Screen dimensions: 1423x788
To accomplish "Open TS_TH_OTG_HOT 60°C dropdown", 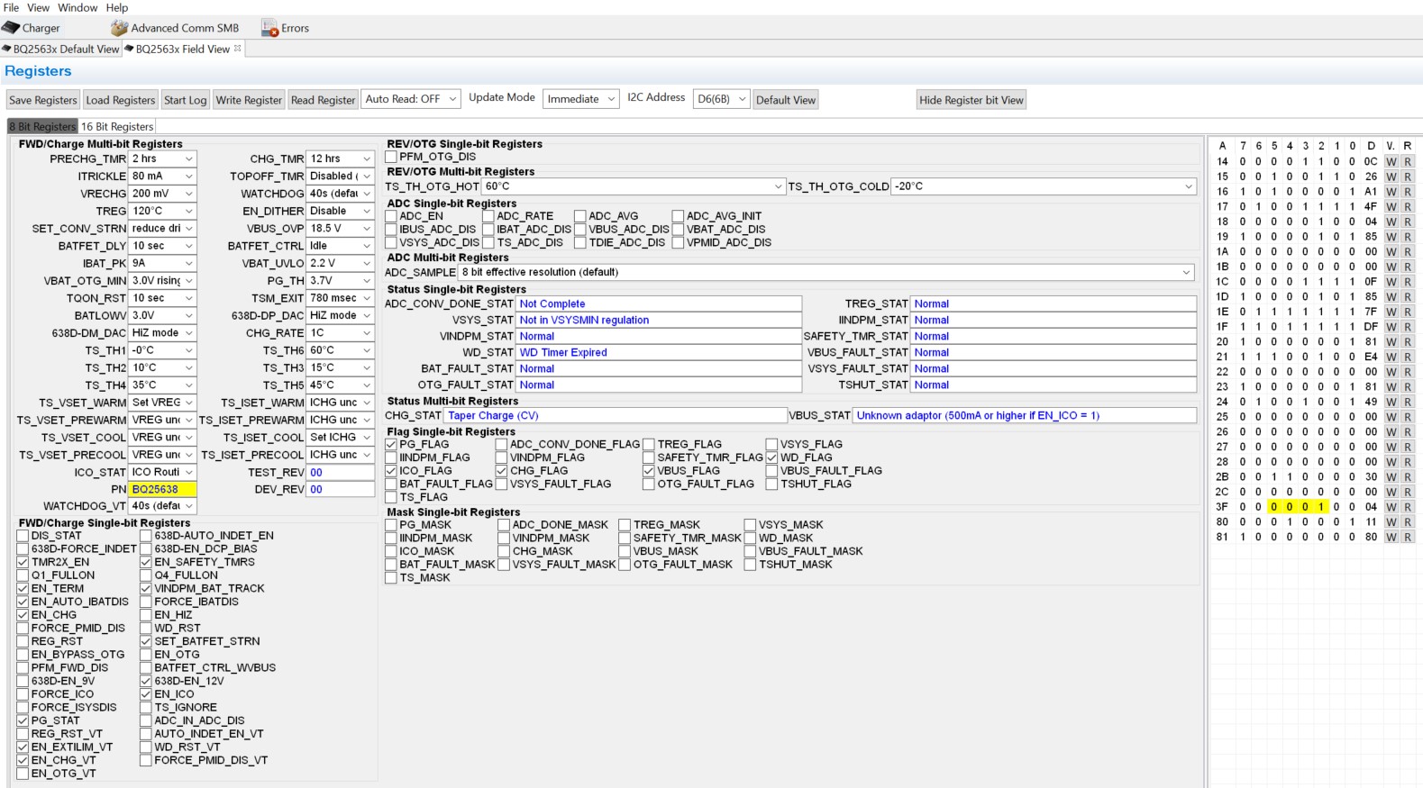I will pyautogui.click(x=634, y=186).
